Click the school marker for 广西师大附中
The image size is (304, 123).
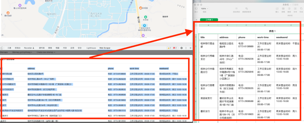pyautogui.click(x=144, y=25)
